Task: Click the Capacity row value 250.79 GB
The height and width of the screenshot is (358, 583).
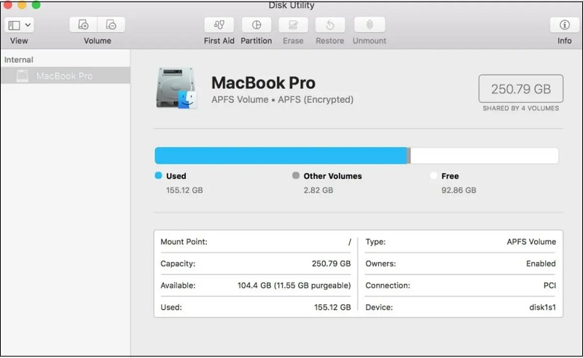Action: click(332, 263)
